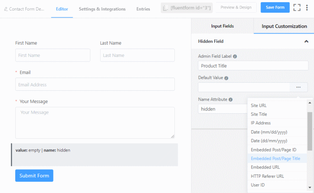This screenshot has height=193, width=314.
Task: Click the pencil icon beside form title
Action: click(x=6, y=9)
